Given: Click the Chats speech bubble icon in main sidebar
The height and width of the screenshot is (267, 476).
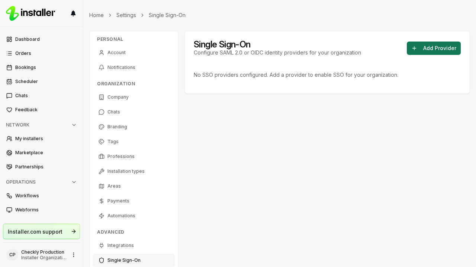Looking at the screenshot, I should click(9, 96).
